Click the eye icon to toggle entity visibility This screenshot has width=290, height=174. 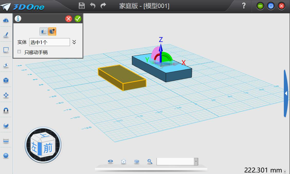pyautogui.click(x=110, y=161)
